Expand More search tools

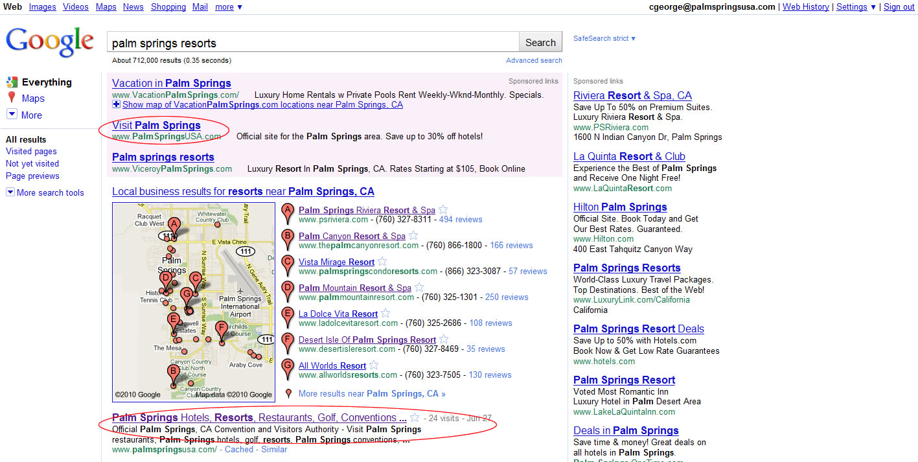pos(45,192)
